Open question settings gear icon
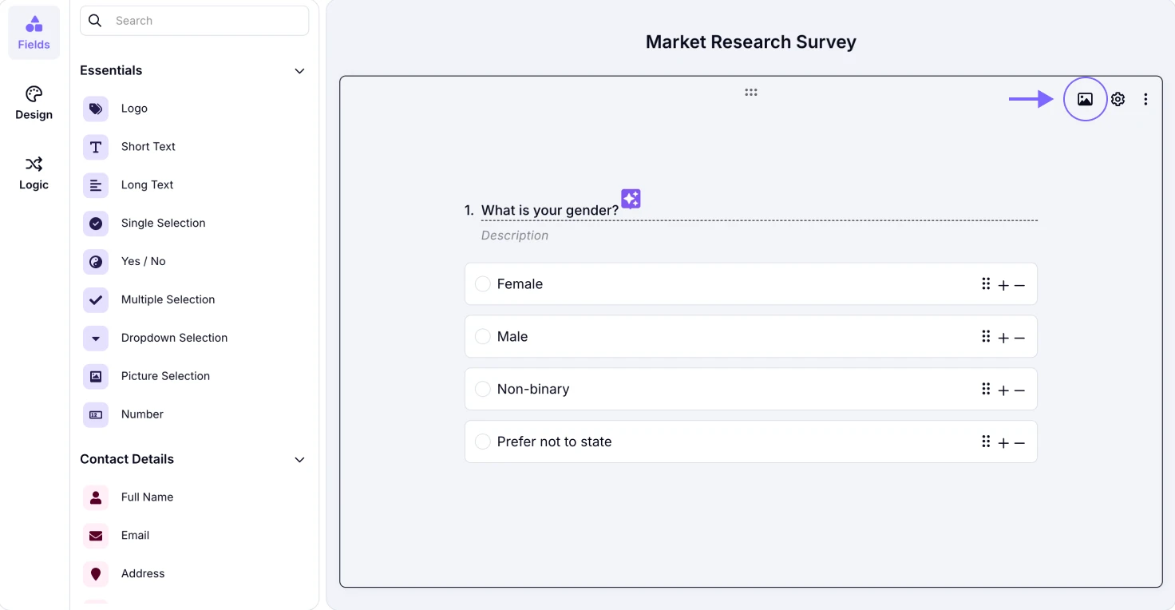The image size is (1175, 610). tap(1118, 99)
